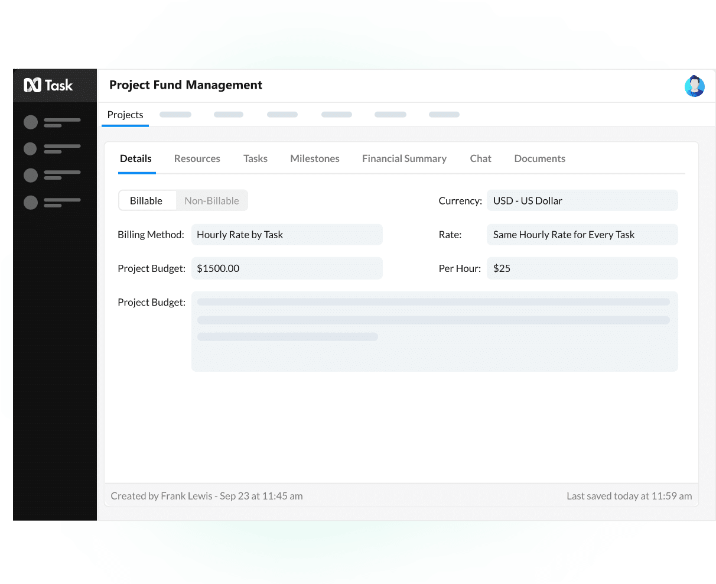
Task: Select the fourth sidebar circle icon
Action: click(x=31, y=203)
